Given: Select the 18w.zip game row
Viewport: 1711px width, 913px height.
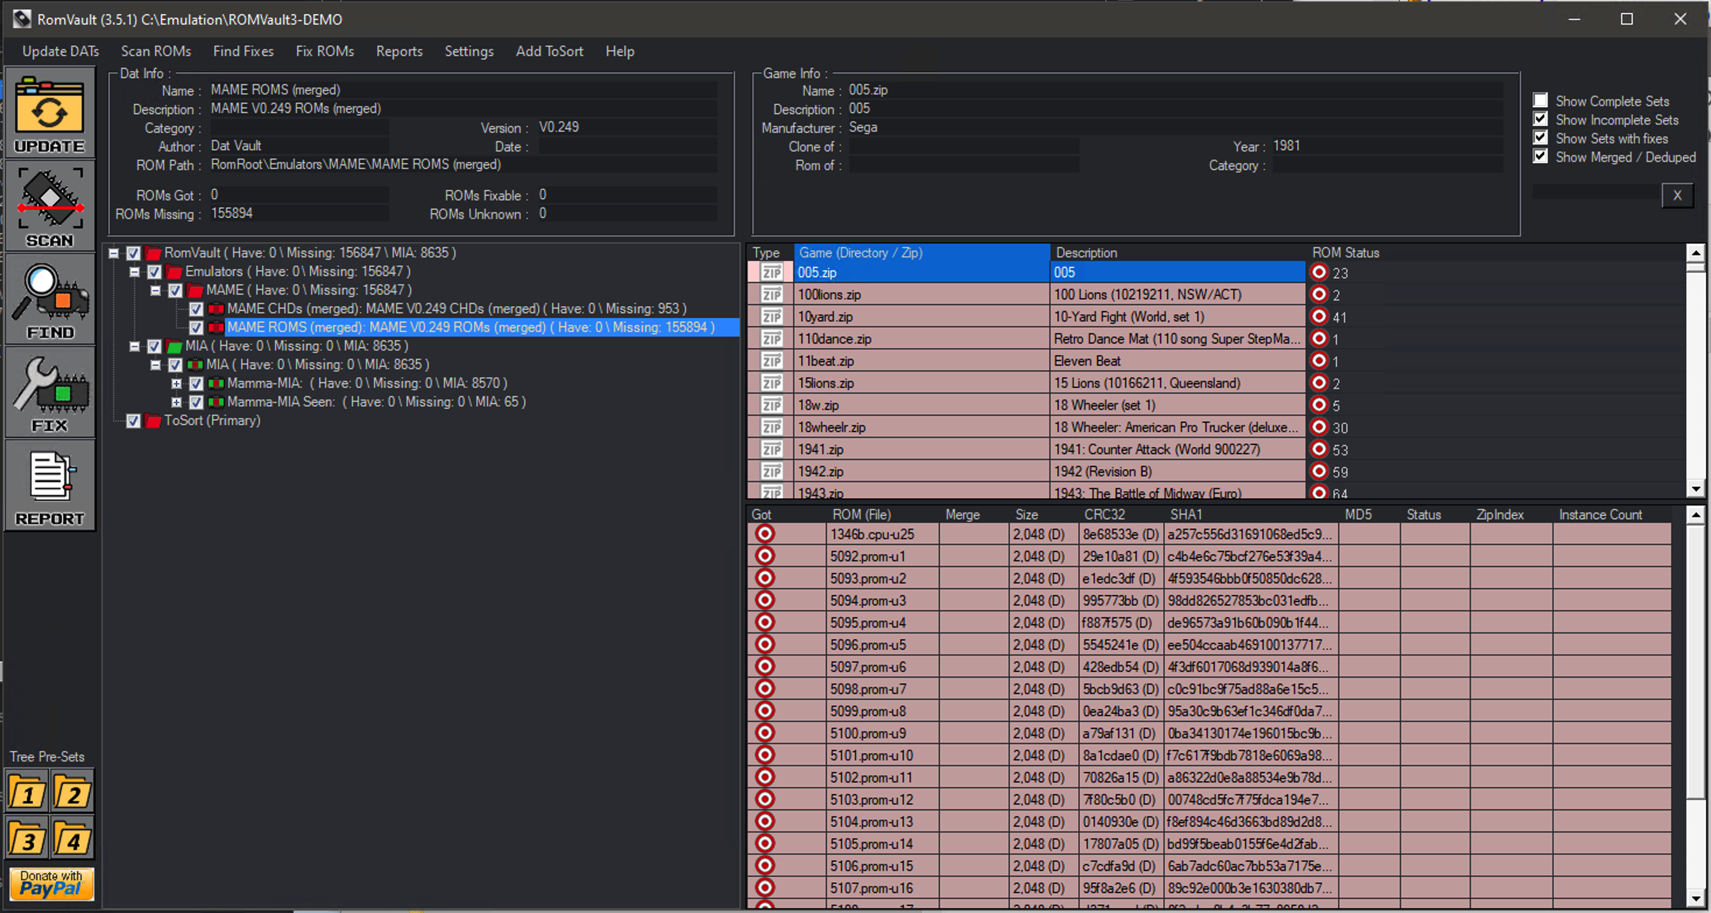Looking at the screenshot, I should (x=1026, y=405).
